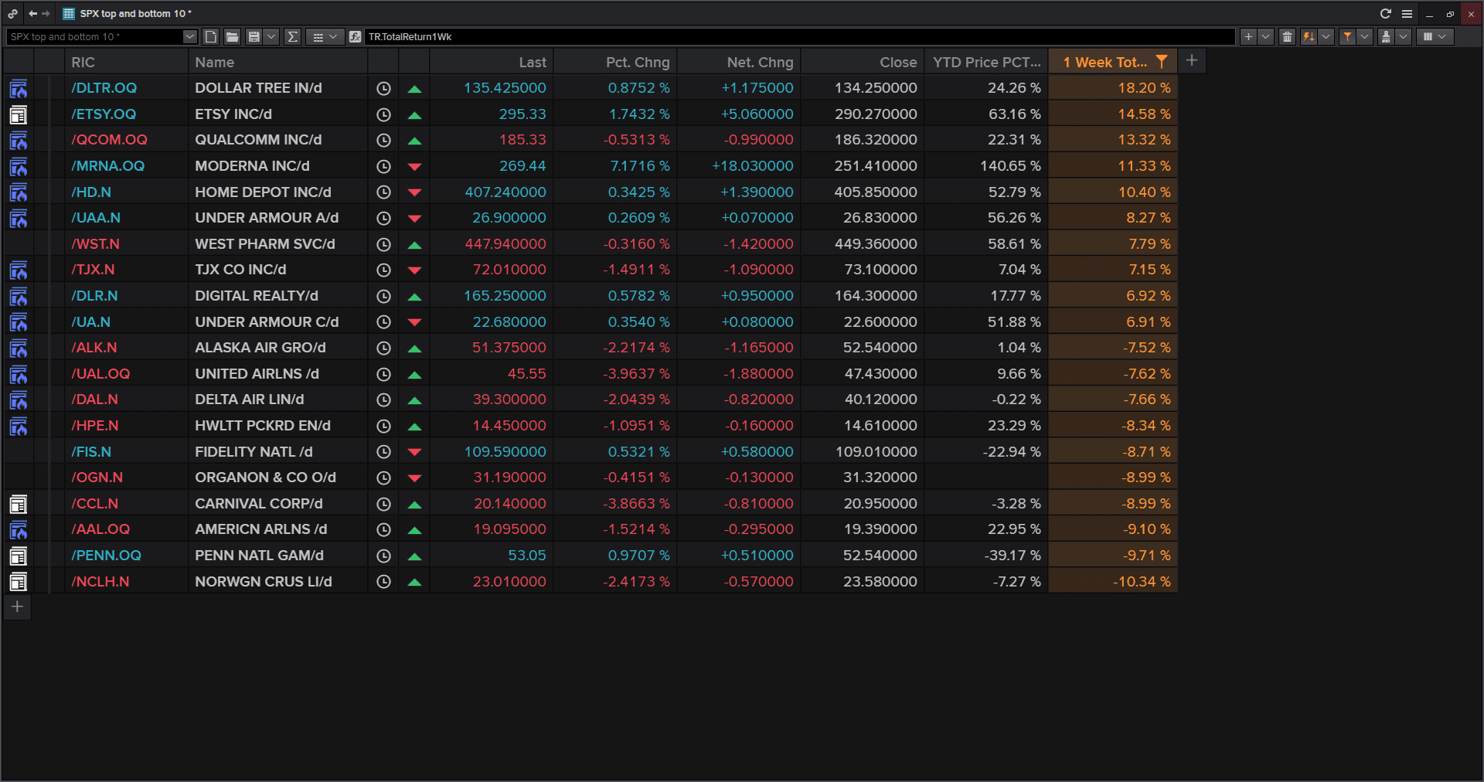Screen dimensions: 1484x782
Task: Click the fx formula icon
Action: [355, 36]
